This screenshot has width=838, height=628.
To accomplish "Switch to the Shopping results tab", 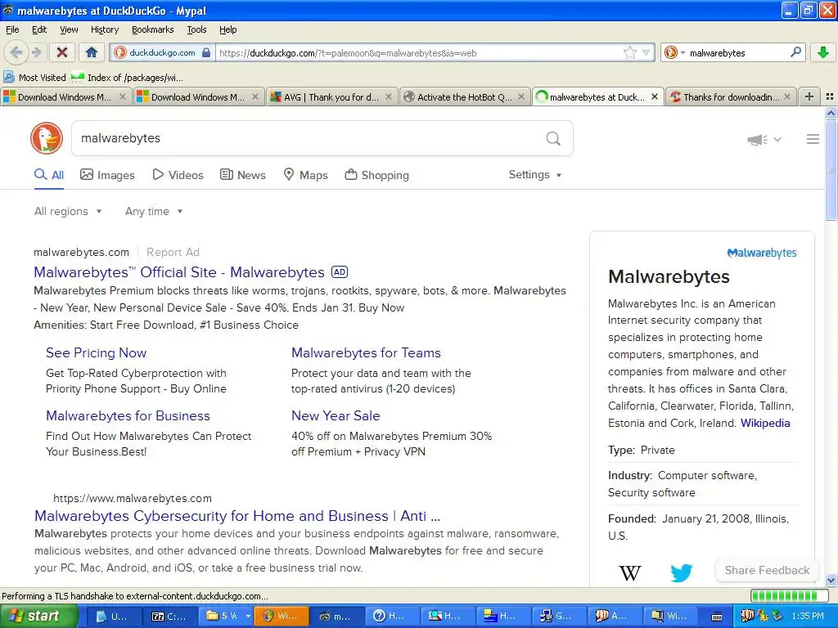I will coord(376,175).
